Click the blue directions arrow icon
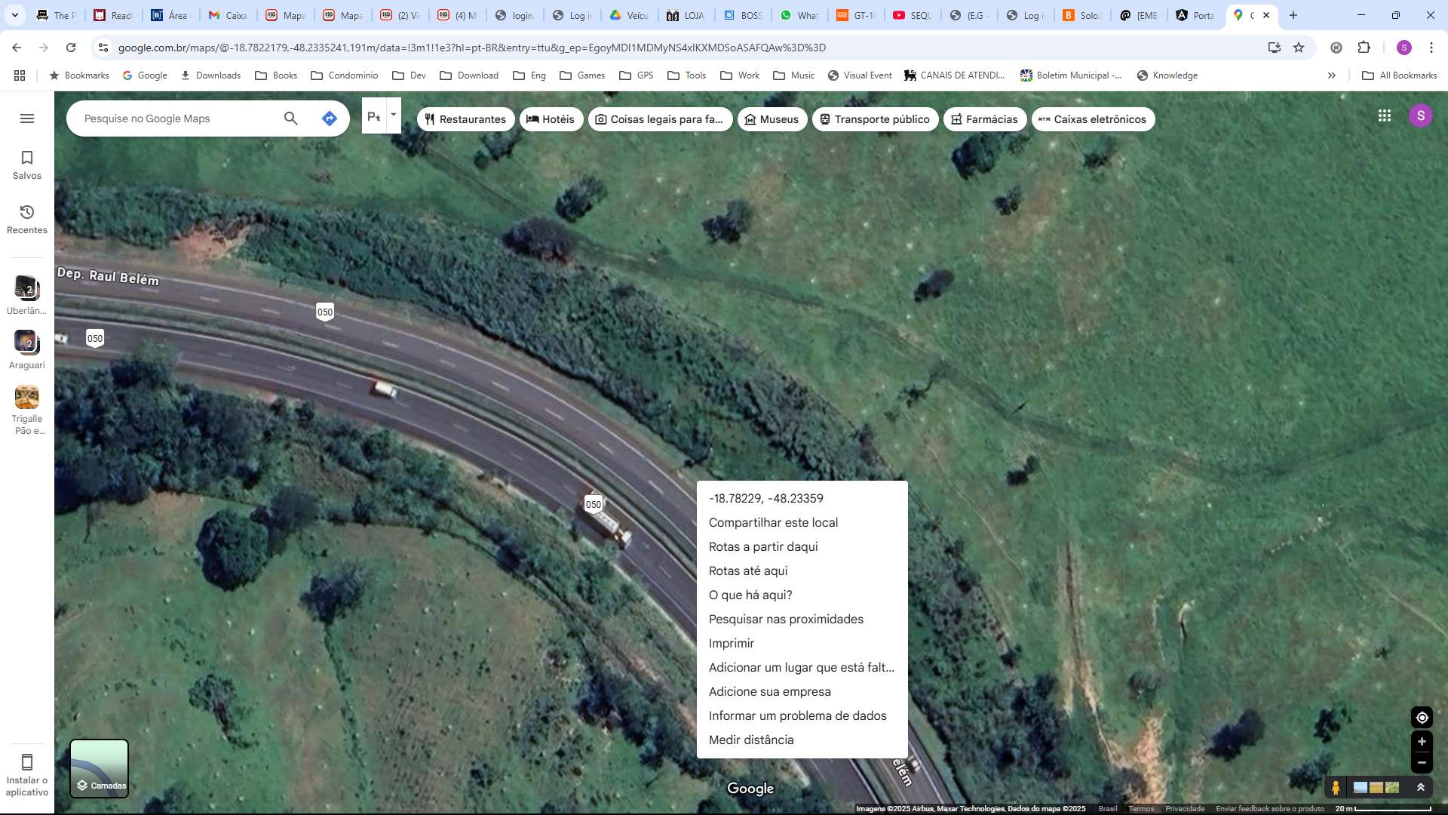The image size is (1448, 815). pyautogui.click(x=329, y=118)
